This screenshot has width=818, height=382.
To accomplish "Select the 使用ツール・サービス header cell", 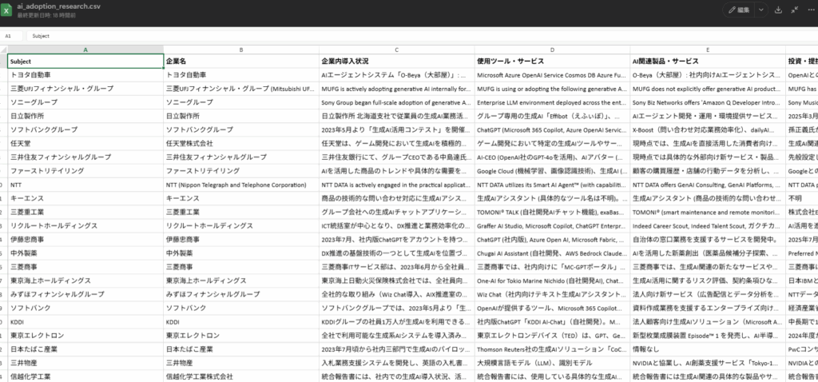I will click(553, 61).
